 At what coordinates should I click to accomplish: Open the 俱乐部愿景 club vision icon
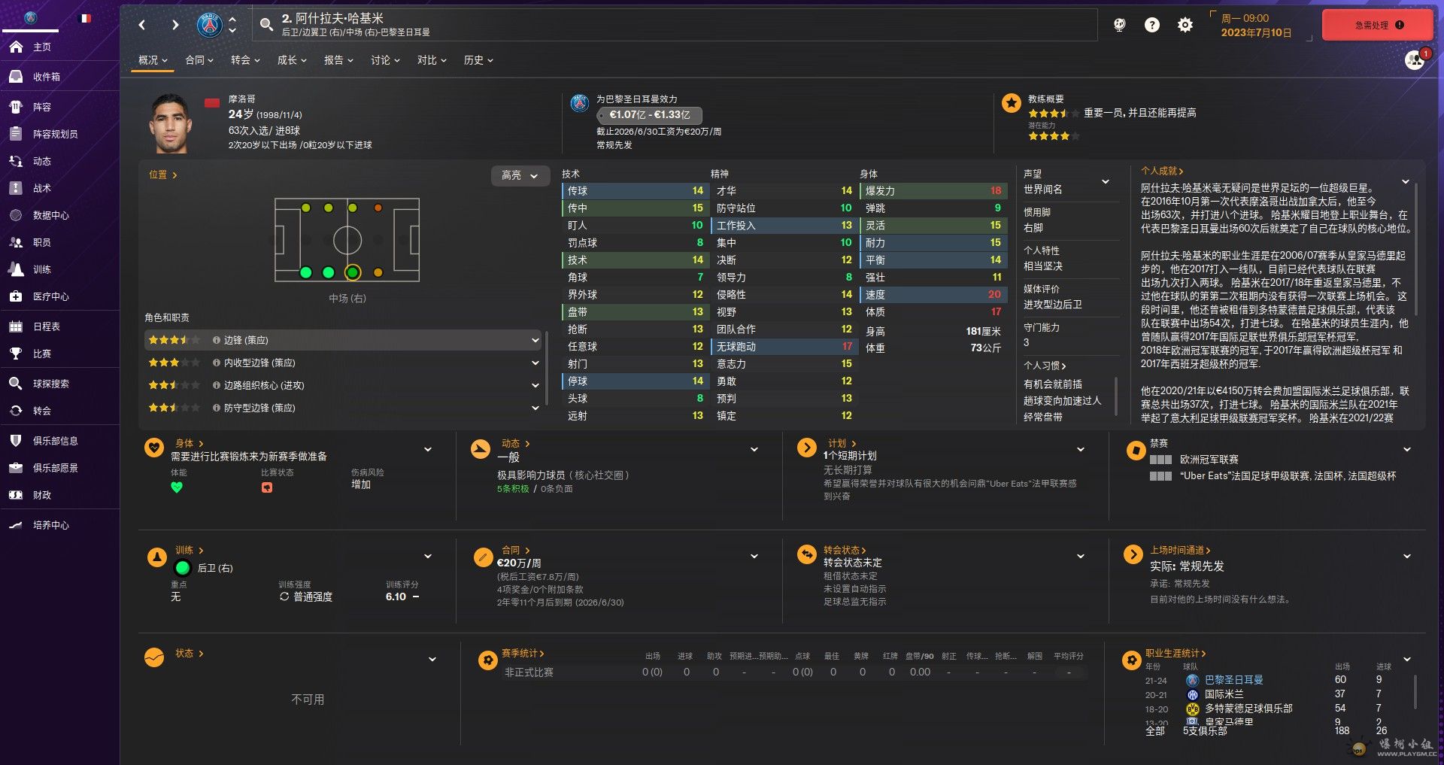[x=16, y=468]
